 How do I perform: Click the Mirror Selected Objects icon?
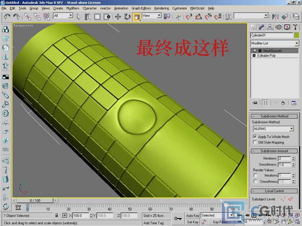click(275, 17)
